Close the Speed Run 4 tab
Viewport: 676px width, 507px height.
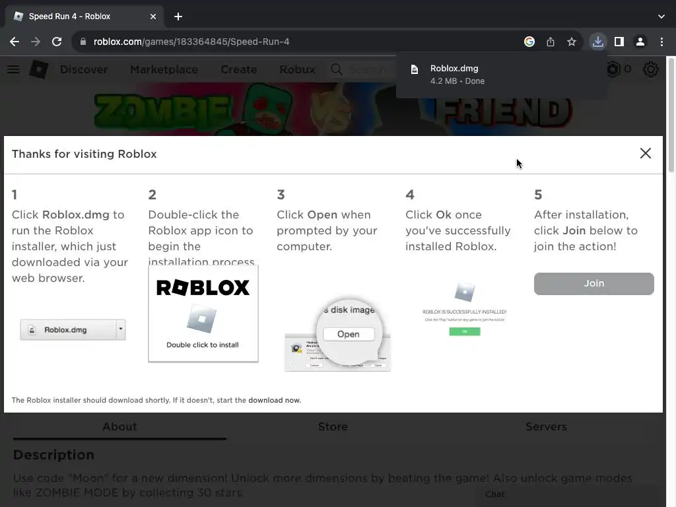click(x=153, y=17)
